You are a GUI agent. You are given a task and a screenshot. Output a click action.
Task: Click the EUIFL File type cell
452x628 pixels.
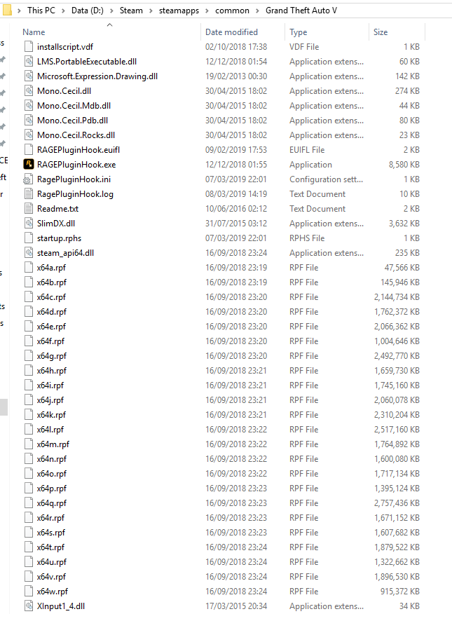point(307,150)
